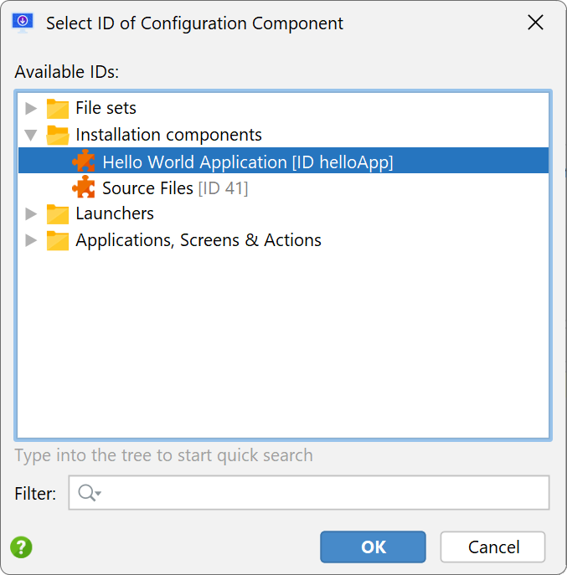567x575 pixels.
Task: Click the Installation components open folder icon
Action: [58, 136]
